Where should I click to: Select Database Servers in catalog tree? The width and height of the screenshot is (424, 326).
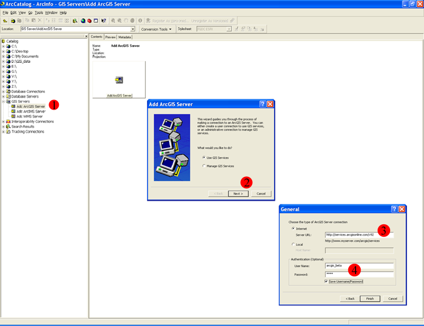click(25, 96)
